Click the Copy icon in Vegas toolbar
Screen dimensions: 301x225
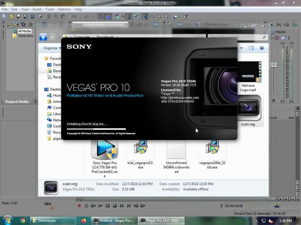coord(56,16)
